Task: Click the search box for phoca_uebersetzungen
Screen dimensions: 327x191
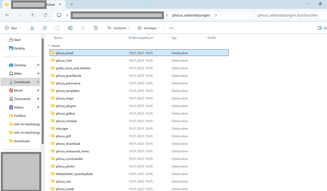Action: (x=290, y=15)
